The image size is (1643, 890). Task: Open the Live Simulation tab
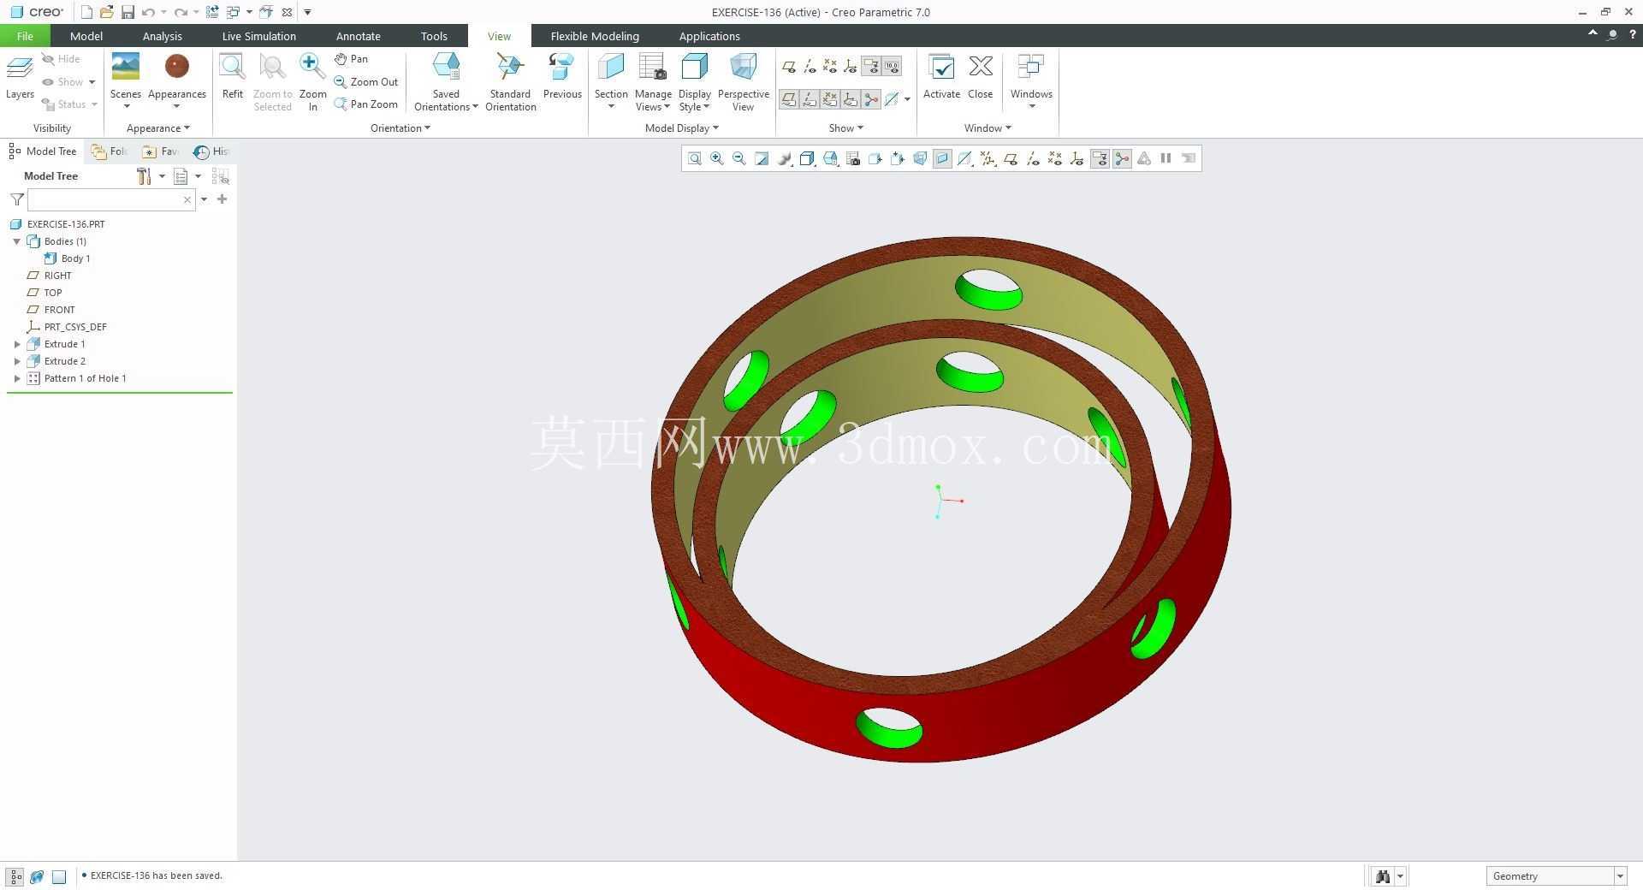pos(258,36)
